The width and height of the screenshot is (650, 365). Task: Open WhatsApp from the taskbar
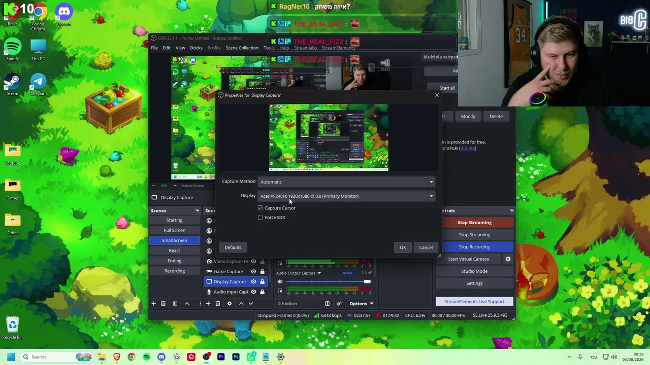point(251,357)
